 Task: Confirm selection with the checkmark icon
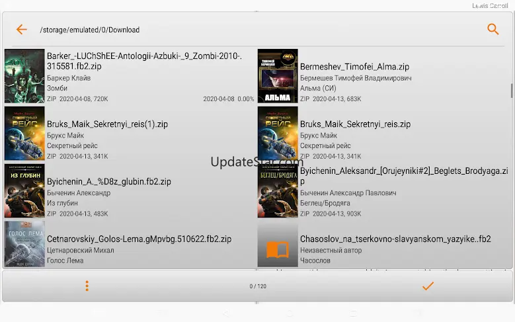coord(428,286)
